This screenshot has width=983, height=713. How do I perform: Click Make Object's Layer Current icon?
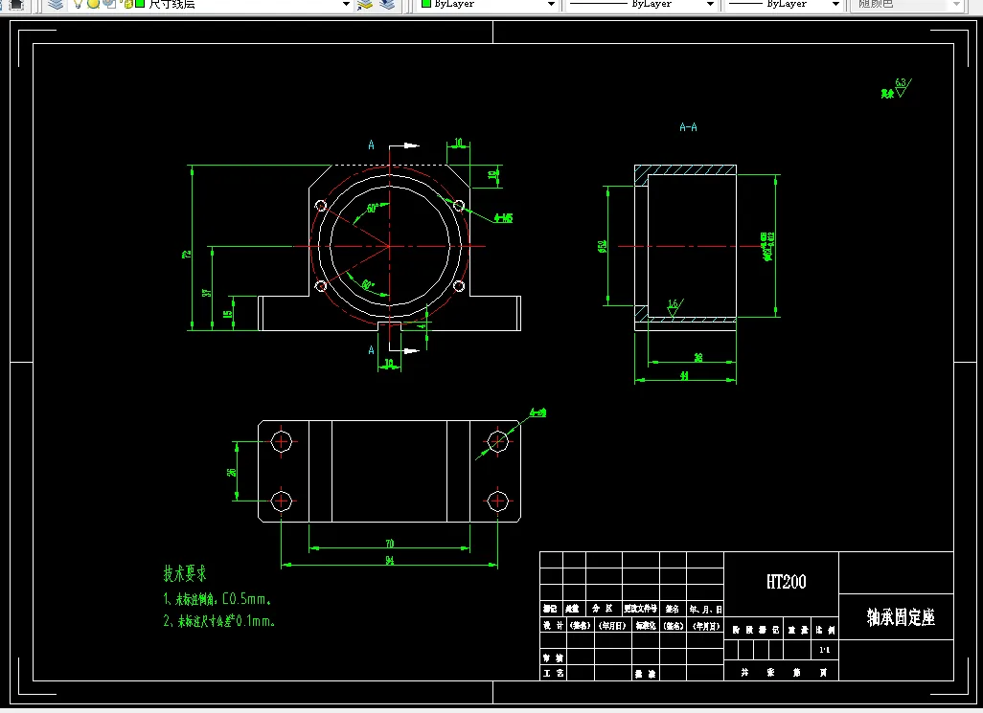click(x=365, y=5)
